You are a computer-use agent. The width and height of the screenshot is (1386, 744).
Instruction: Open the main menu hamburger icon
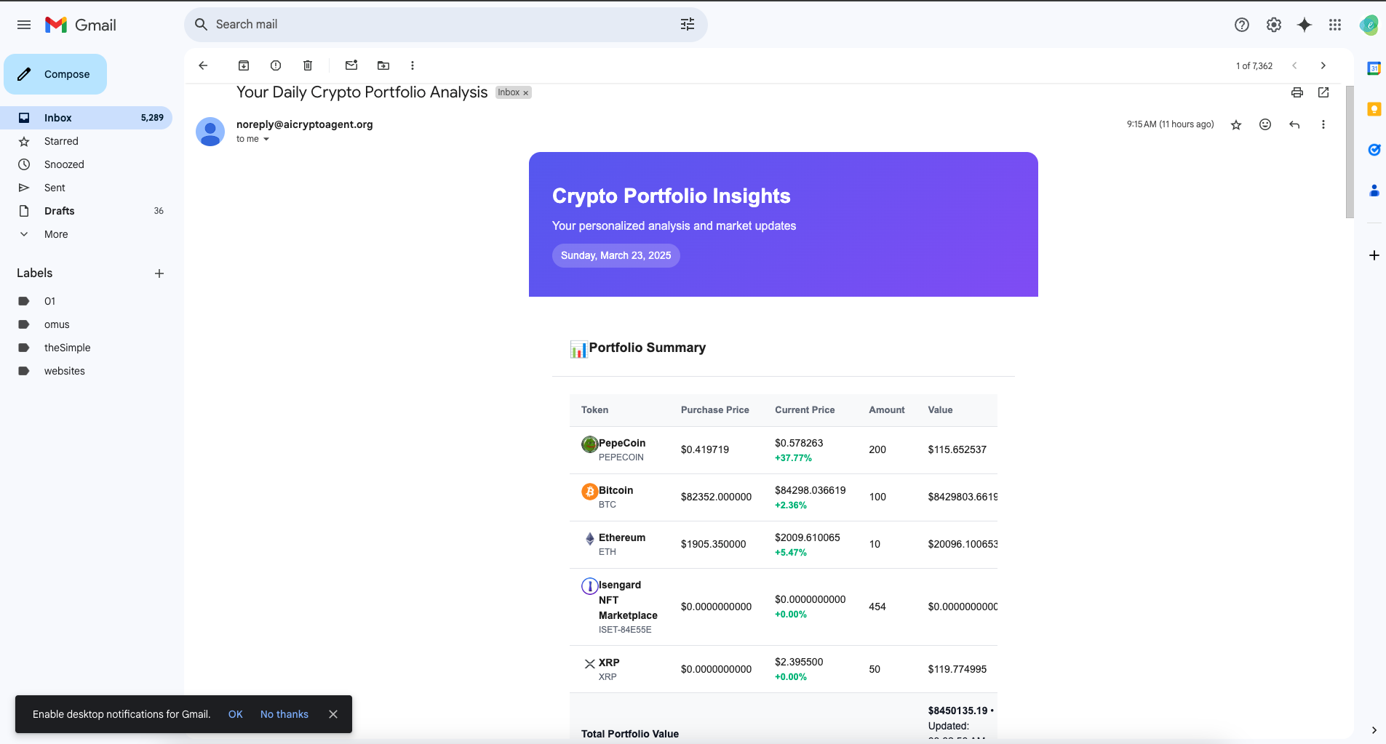tap(24, 25)
